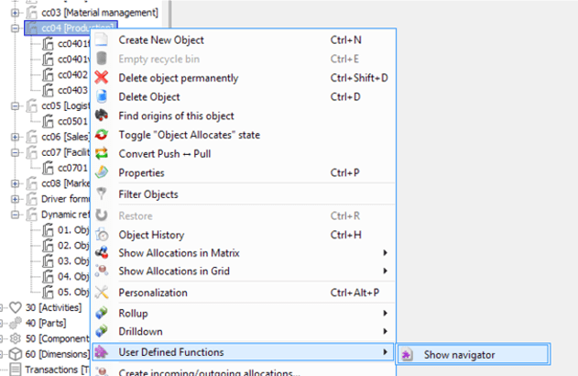Click the Filter Objects funnel icon

tap(102, 194)
